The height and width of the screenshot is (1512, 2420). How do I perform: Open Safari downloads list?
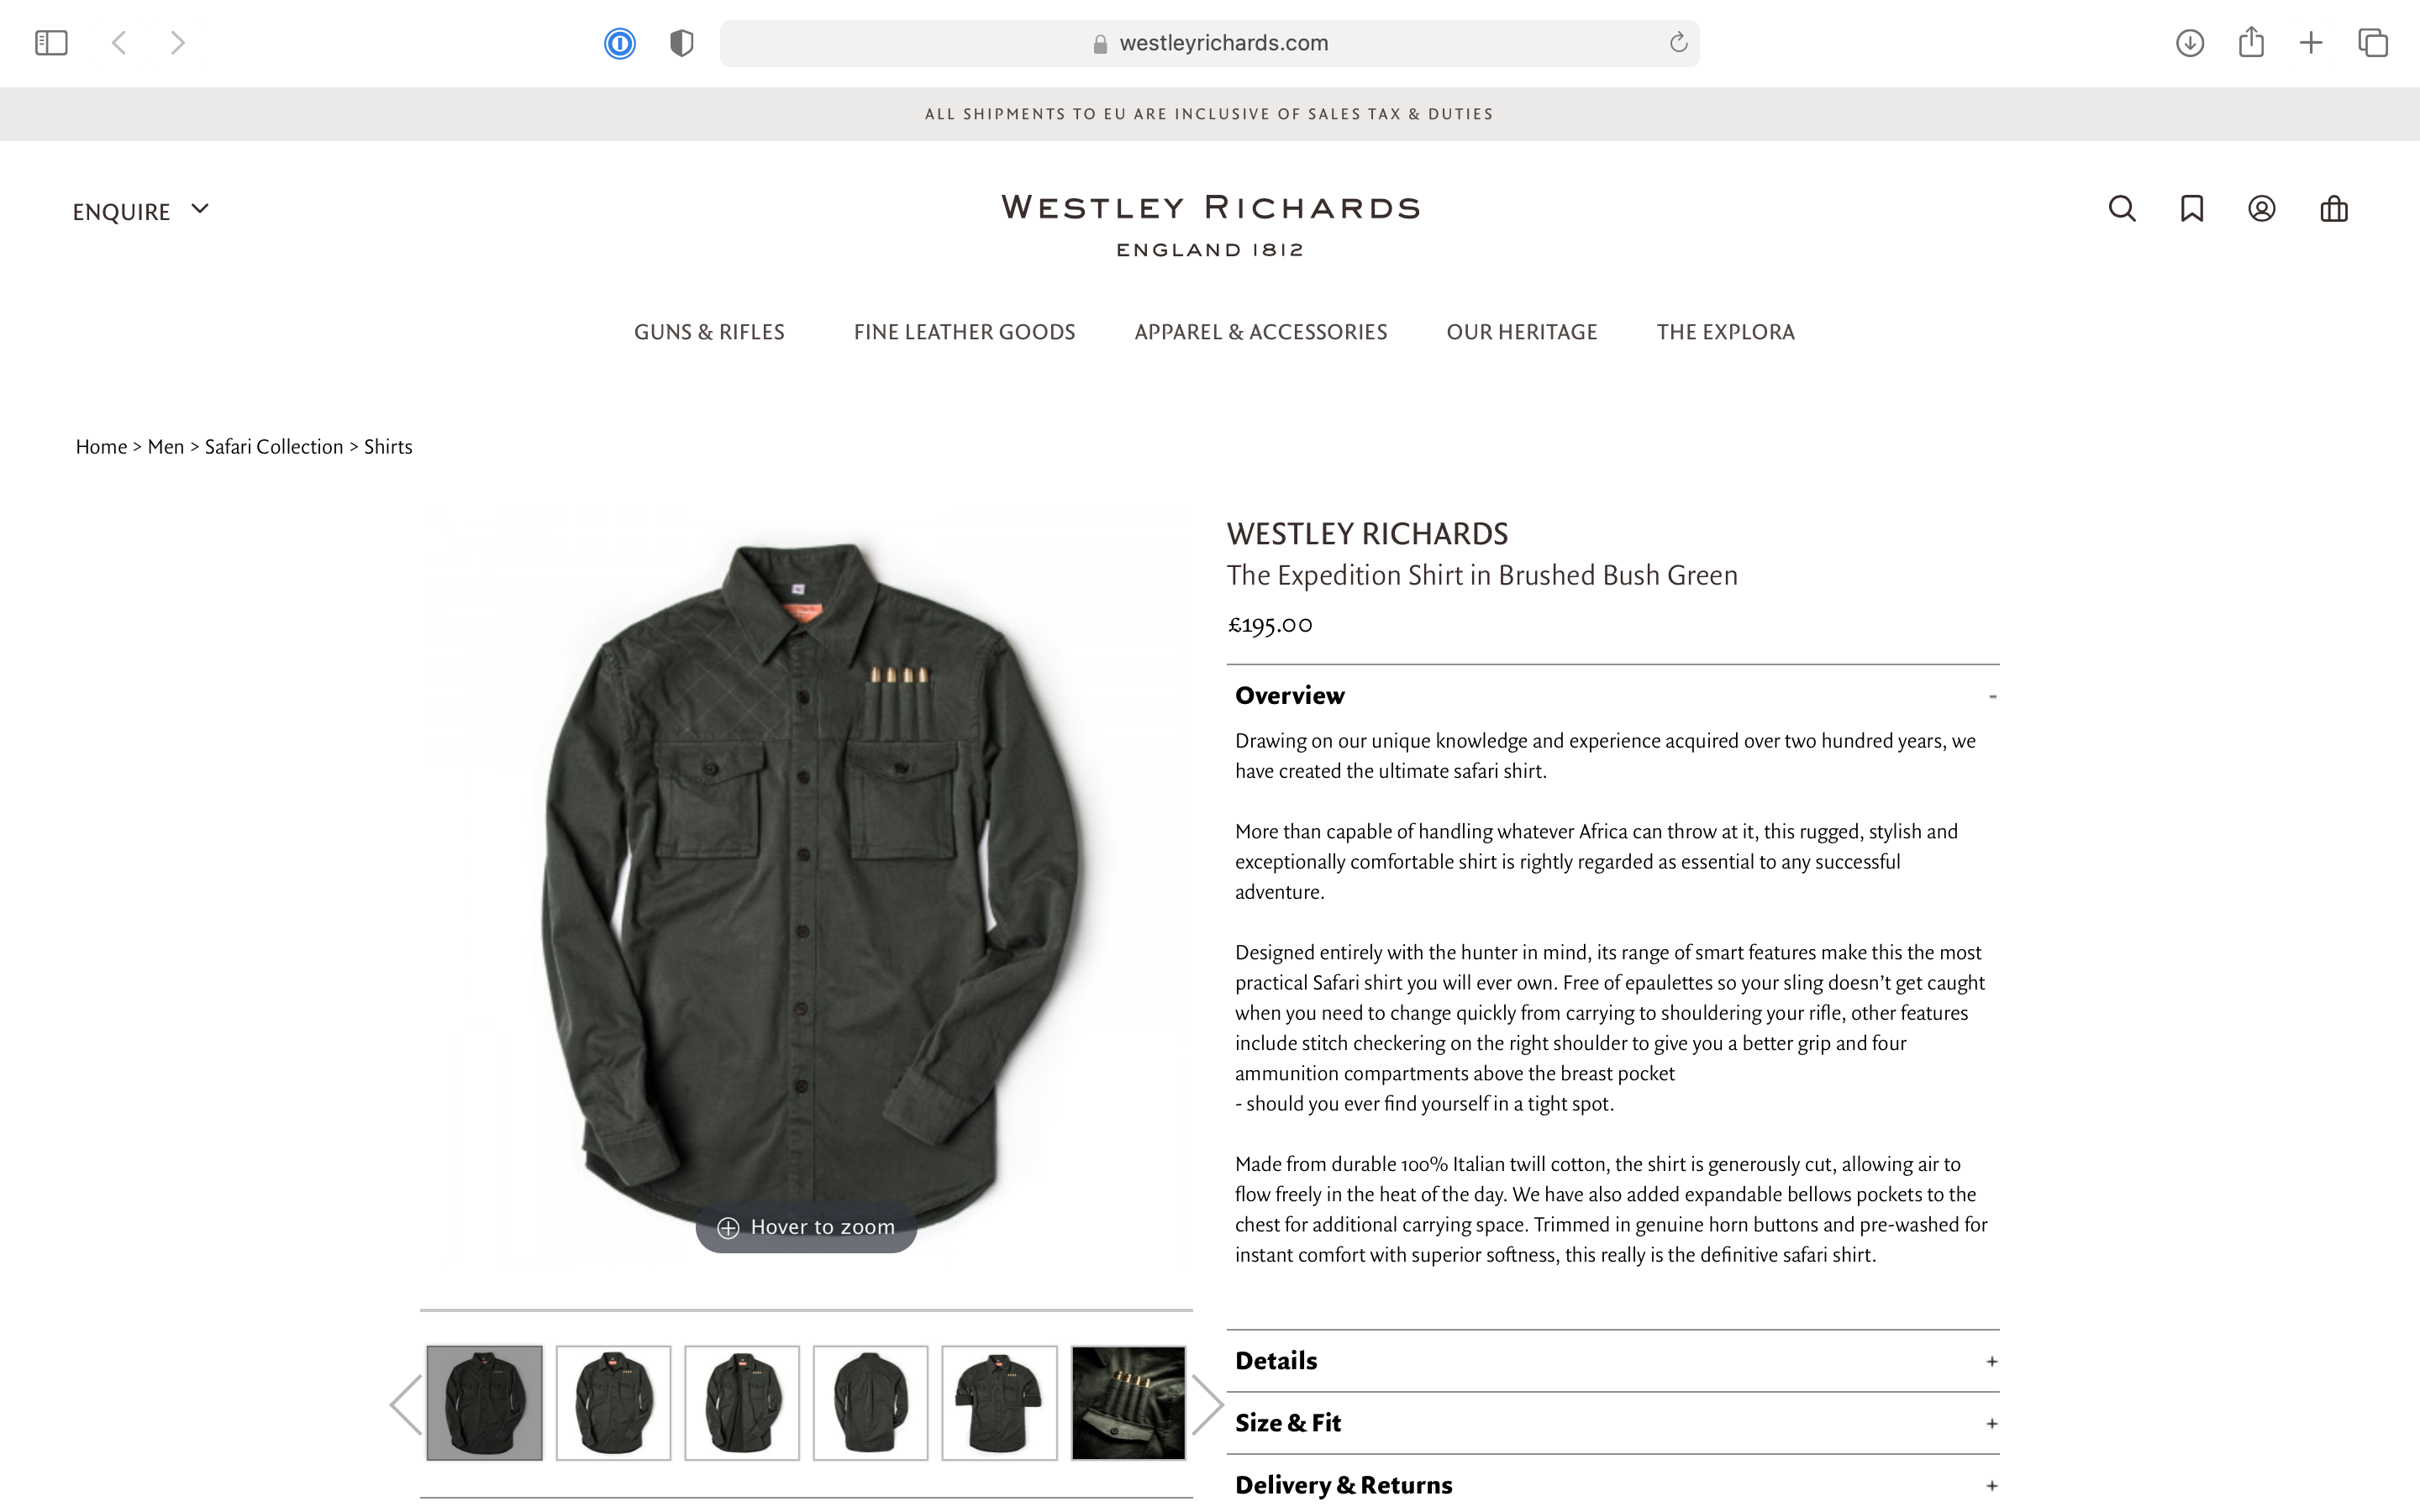[2190, 43]
